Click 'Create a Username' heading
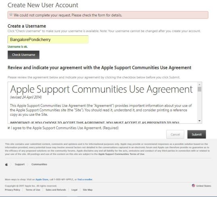This screenshot has width=217, height=197. (x=27, y=26)
